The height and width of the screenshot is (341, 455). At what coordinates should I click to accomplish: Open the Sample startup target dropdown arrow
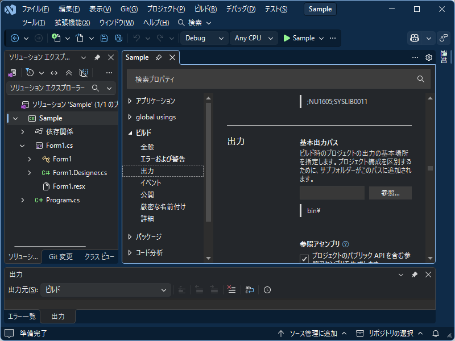point(321,38)
